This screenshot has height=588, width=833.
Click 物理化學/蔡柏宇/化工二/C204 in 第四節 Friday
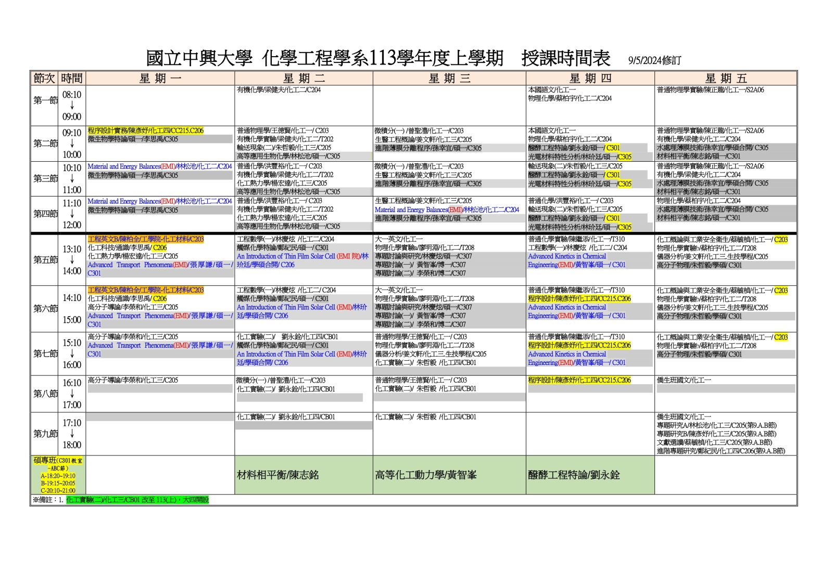pyautogui.click(x=698, y=201)
